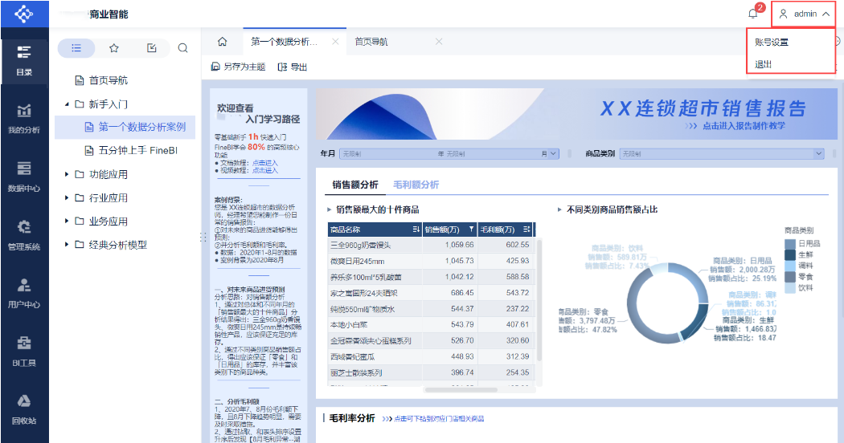Open the 年月 date dropdown
The height and width of the screenshot is (443, 844).
click(553, 154)
